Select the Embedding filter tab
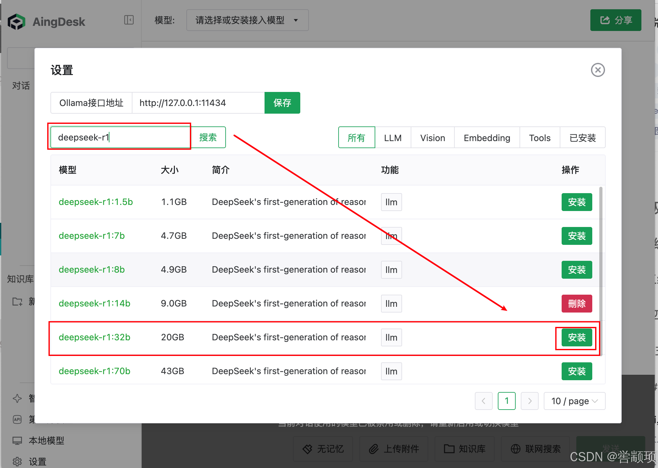 coord(487,138)
